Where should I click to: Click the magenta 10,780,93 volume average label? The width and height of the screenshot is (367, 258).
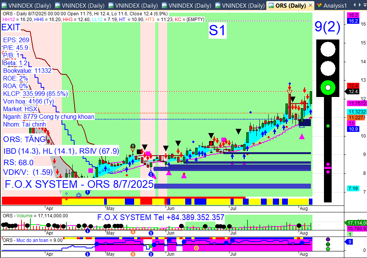[357, 229]
